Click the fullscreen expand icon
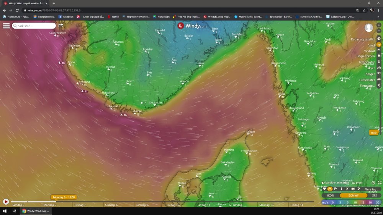 click(x=380, y=183)
